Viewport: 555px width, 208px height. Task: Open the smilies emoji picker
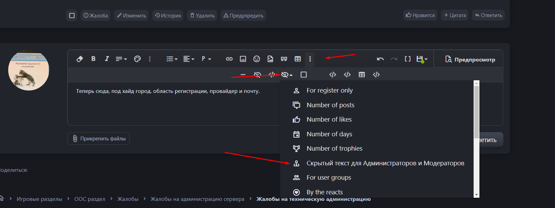pos(256,59)
